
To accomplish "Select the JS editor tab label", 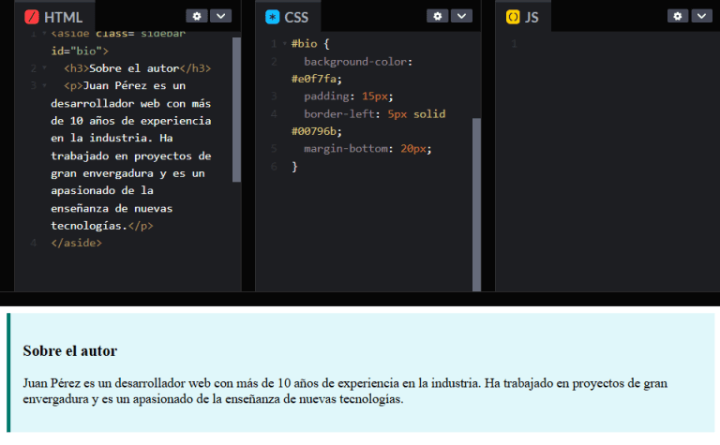I will point(532,17).
